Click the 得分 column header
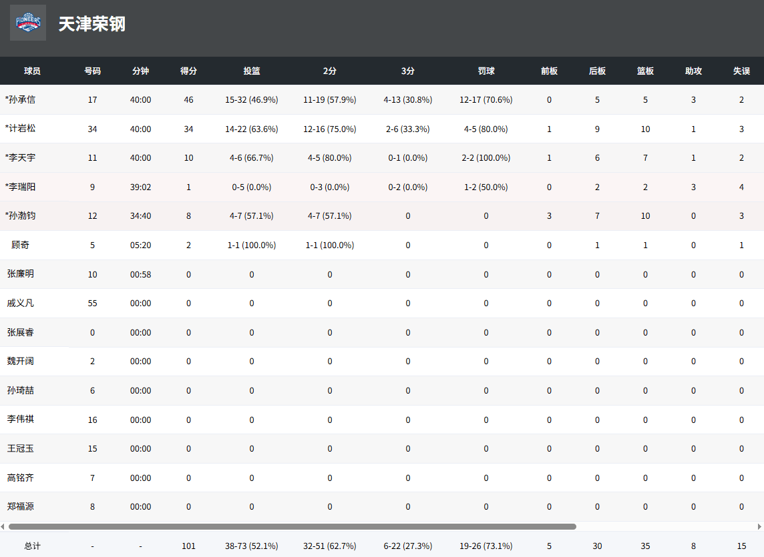This screenshot has width=764, height=557. (188, 71)
